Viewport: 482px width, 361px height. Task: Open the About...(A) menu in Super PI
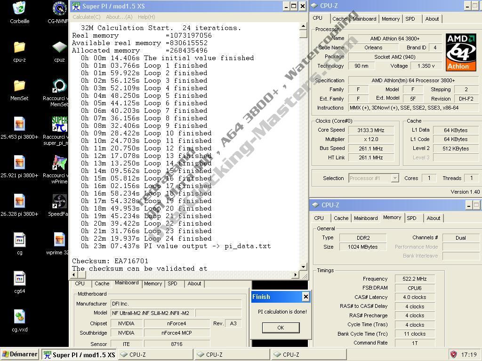119,17
